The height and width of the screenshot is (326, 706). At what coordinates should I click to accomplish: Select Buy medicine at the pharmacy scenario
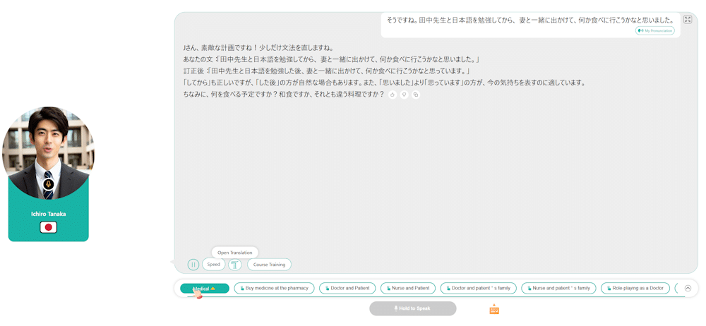tap(274, 288)
